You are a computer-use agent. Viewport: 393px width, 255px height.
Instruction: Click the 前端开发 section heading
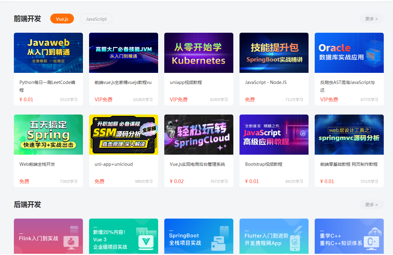point(27,19)
